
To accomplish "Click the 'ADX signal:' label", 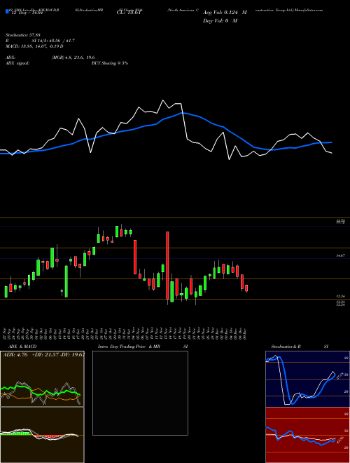I will 17,63.
